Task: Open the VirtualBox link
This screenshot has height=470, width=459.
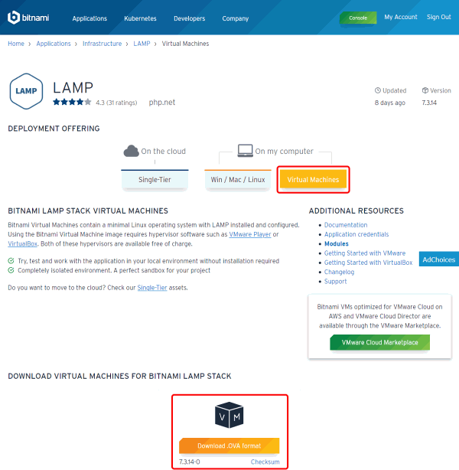Action: click(22, 243)
